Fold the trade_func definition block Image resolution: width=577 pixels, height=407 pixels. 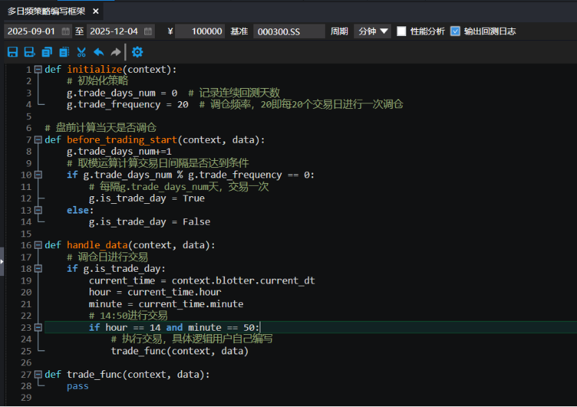(x=38, y=374)
